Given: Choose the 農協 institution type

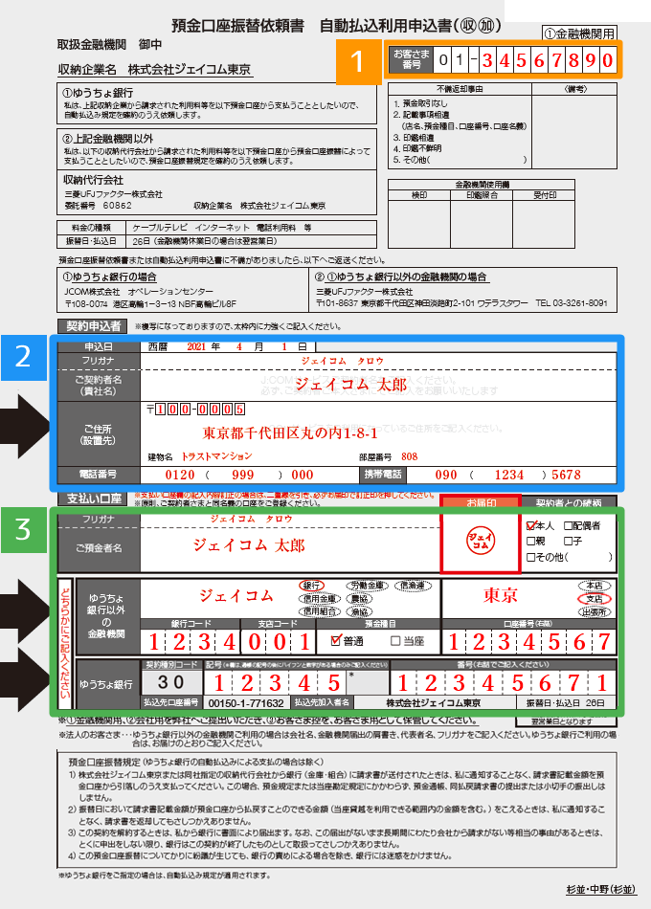Looking at the screenshot, I should (359, 598).
